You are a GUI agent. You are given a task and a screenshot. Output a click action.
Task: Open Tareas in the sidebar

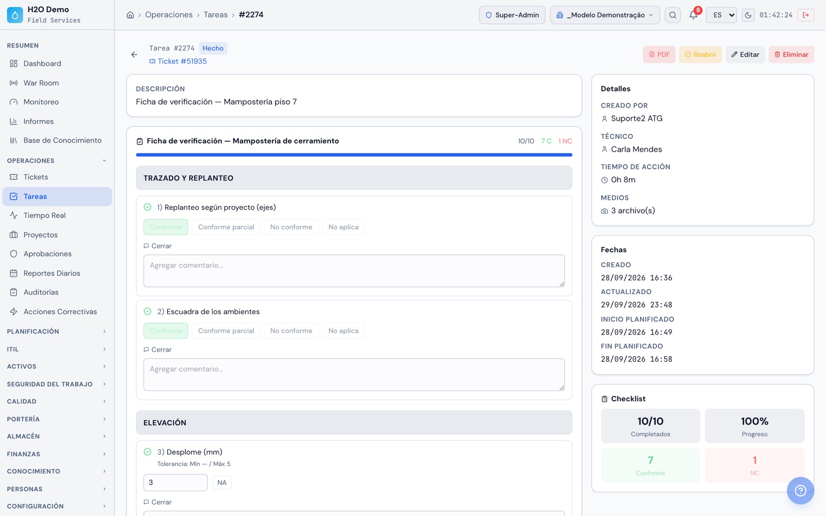[x=57, y=197]
